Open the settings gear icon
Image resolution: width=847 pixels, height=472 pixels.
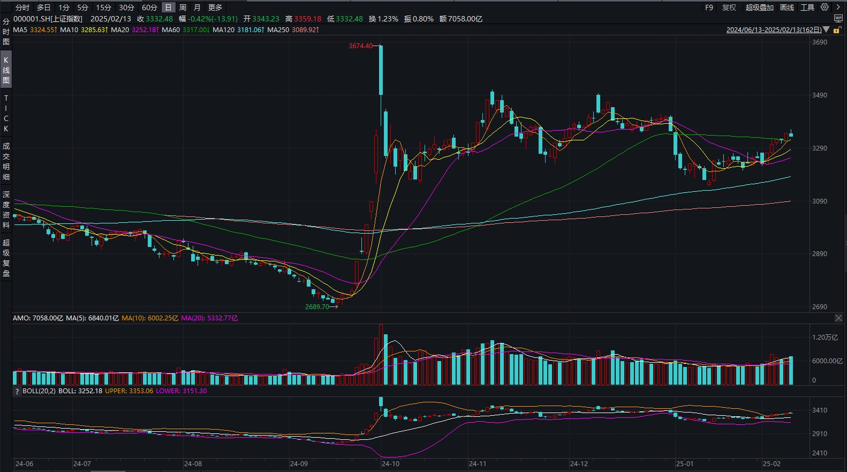pos(825,8)
